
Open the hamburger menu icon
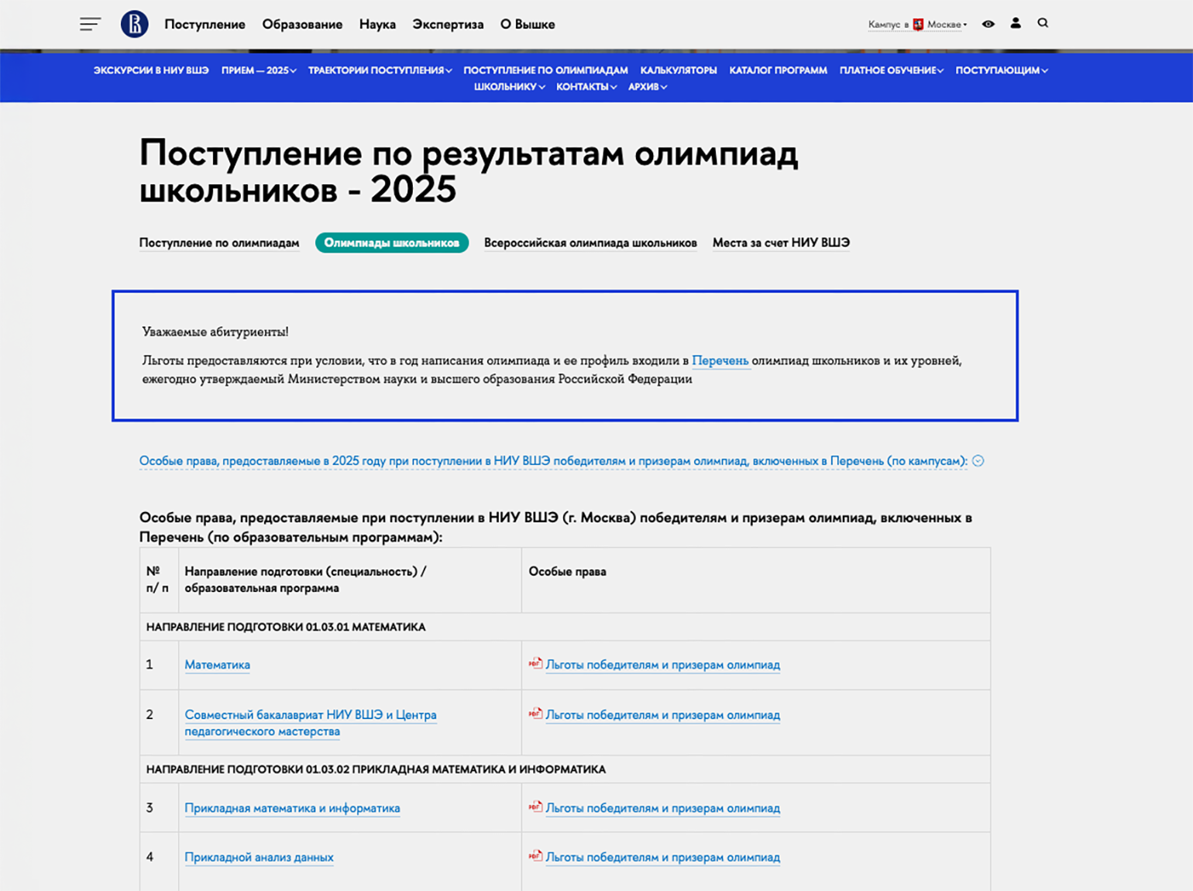[90, 24]
